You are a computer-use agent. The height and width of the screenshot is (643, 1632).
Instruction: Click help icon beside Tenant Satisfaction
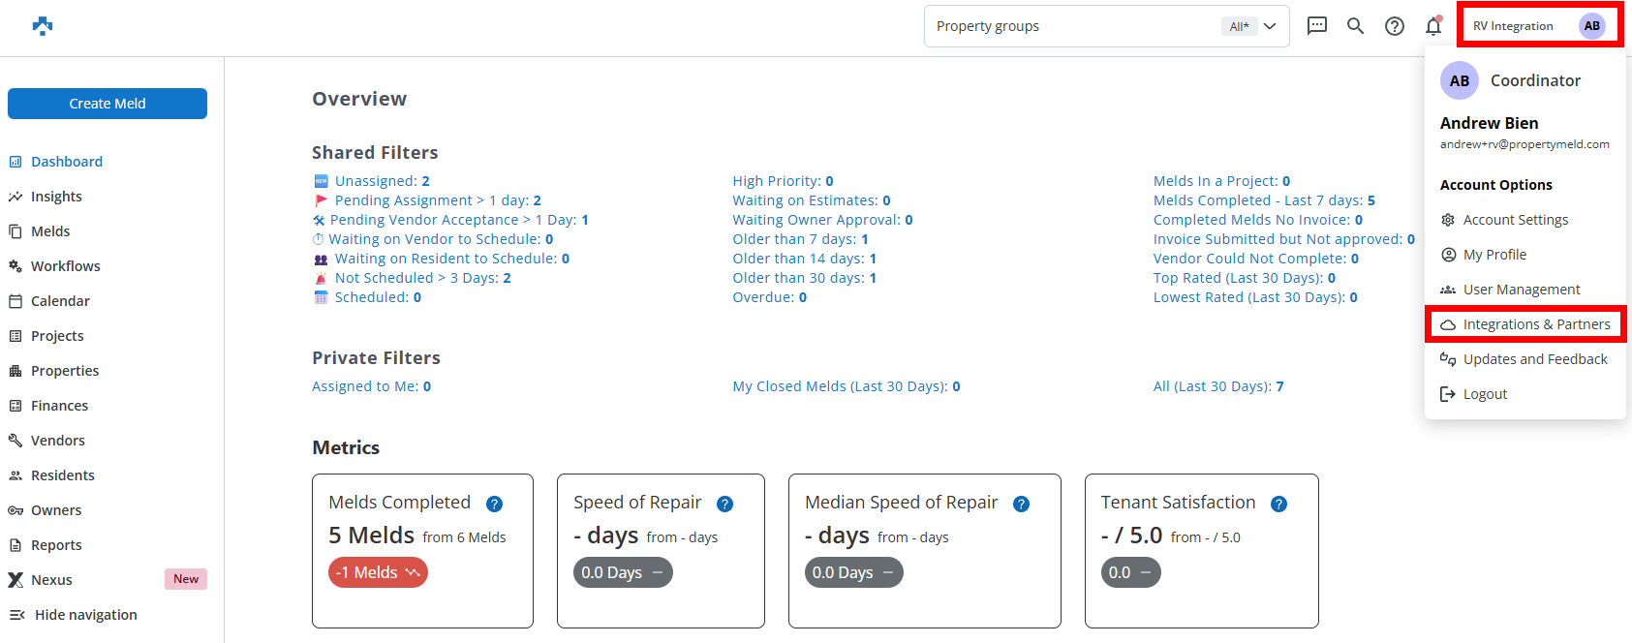tap(1278, 504)
